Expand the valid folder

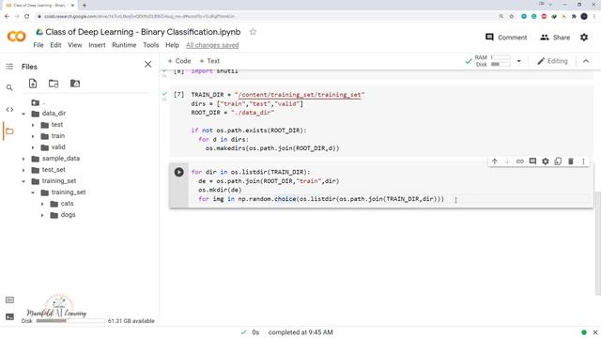pyautogui.click(x=33, y=147)
